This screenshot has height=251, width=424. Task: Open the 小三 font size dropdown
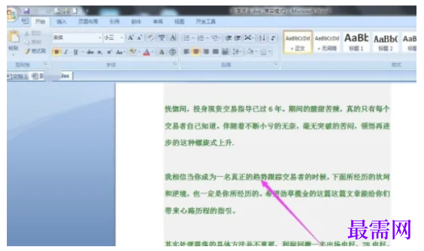[x=122, y=38]
